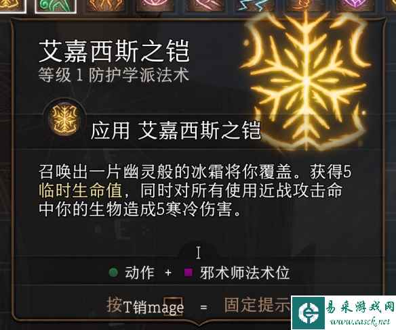Click the pink slash spell icon in hotbar
The height and width of the screenshot is (330, 396).
tap(205, 5)
